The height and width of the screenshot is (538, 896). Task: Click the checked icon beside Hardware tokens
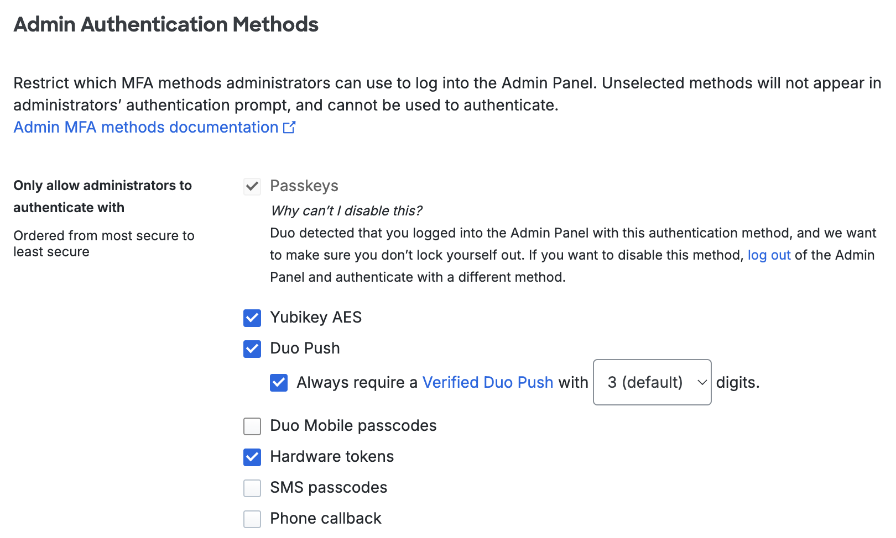tap(252, 457)
